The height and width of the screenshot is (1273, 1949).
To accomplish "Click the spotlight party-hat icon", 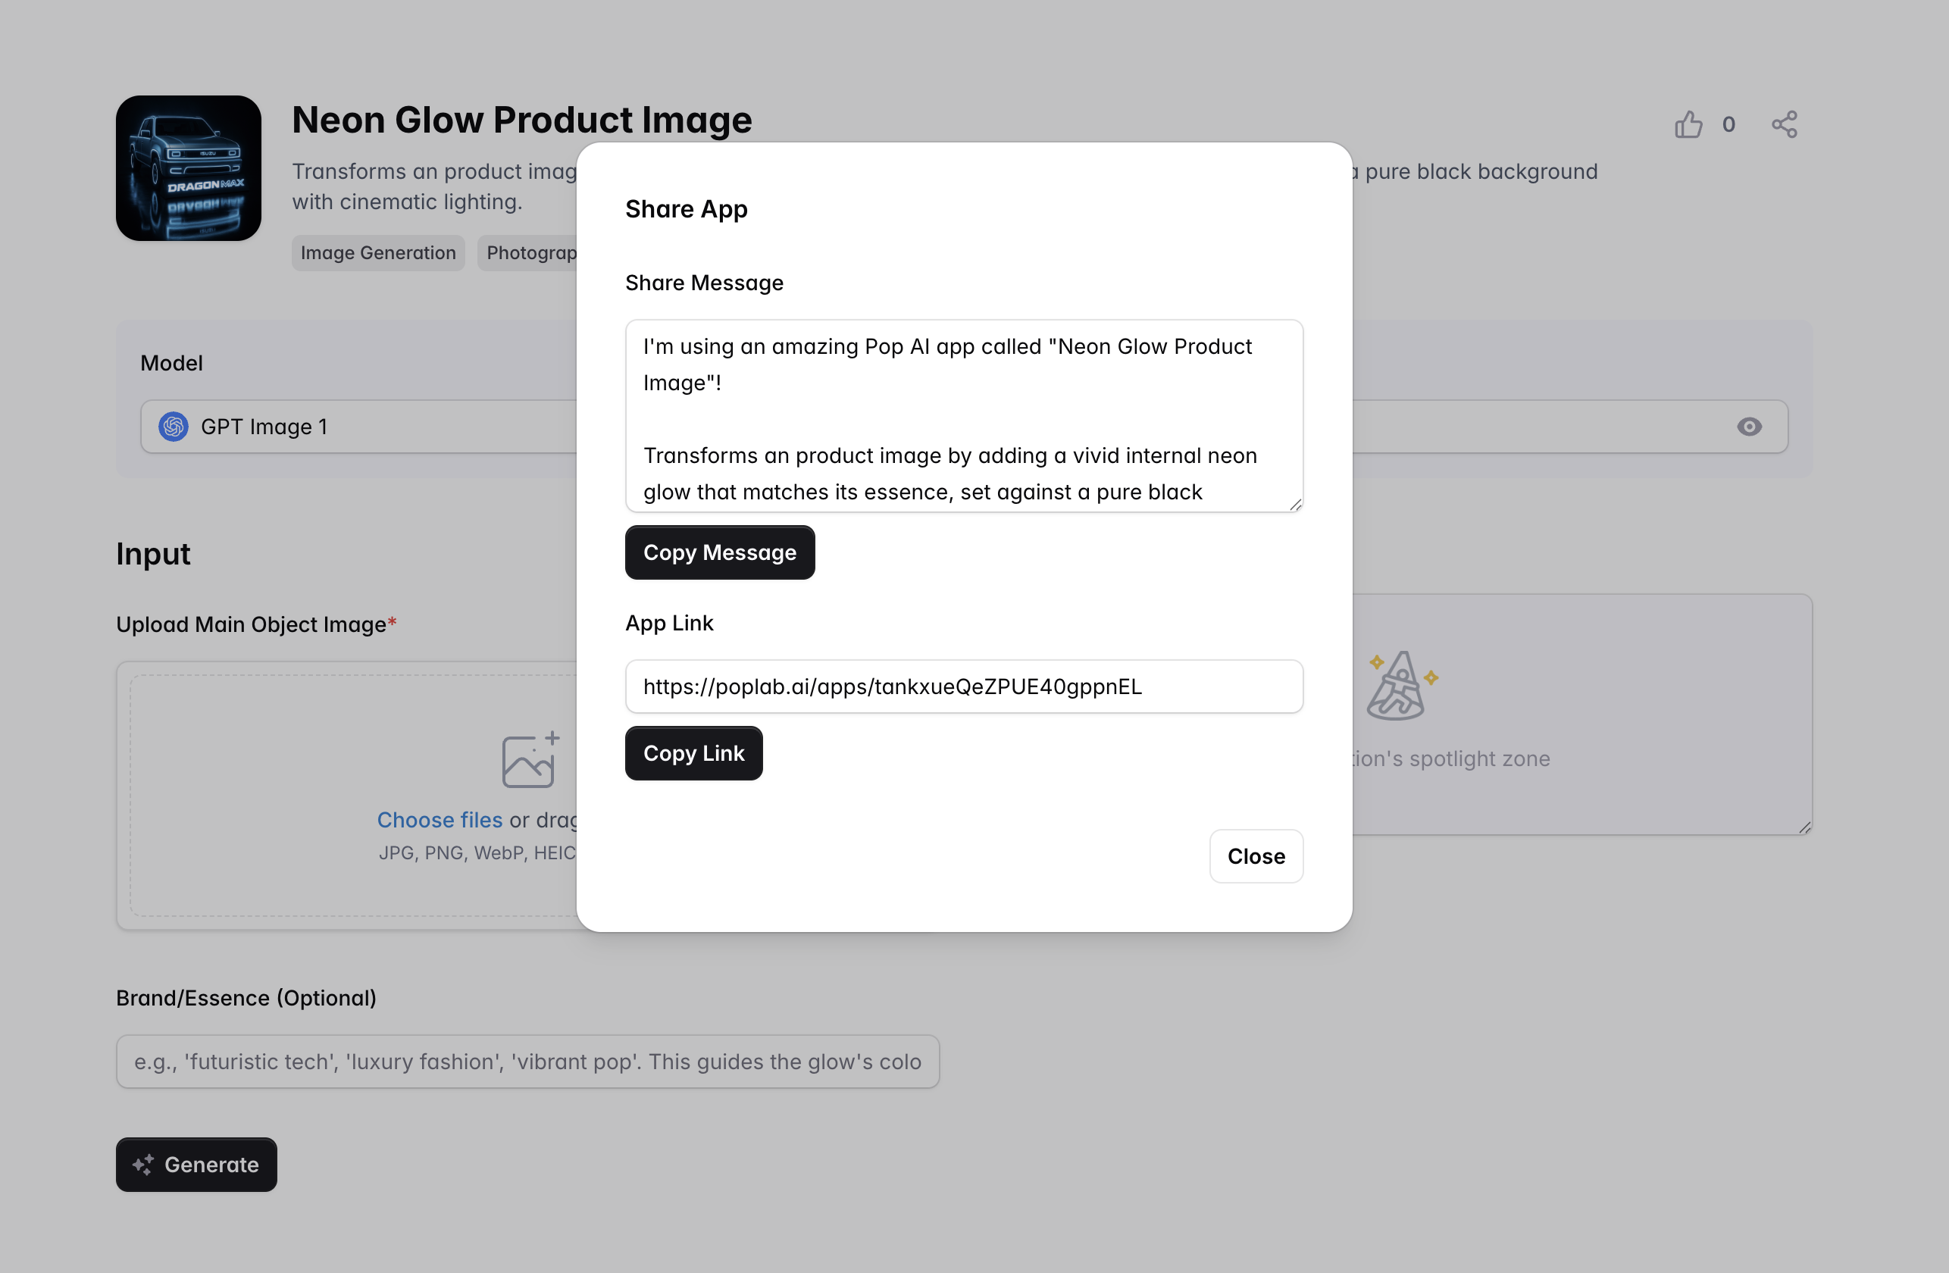I will (1401, 686).
